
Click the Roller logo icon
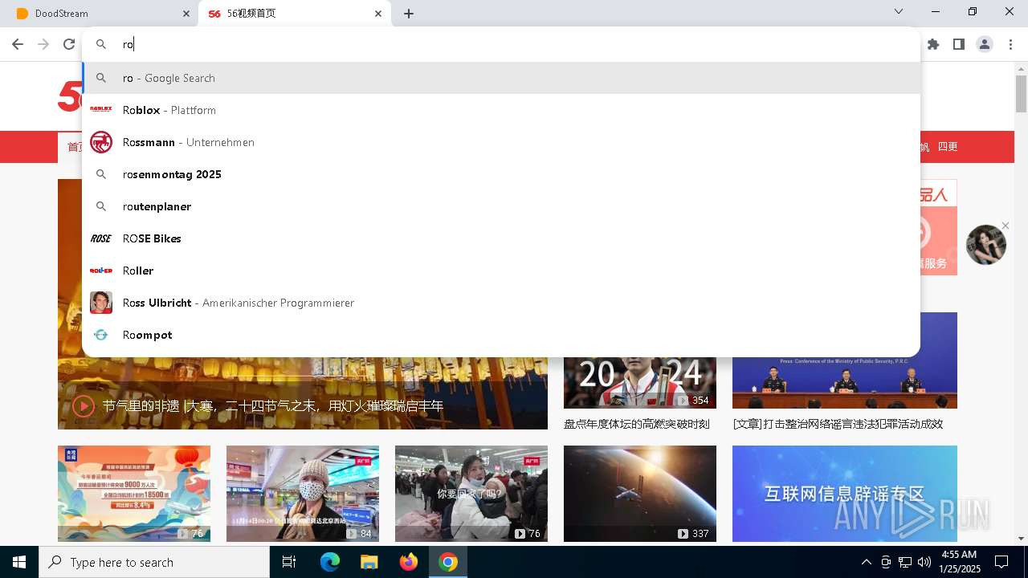coord(101,271)
